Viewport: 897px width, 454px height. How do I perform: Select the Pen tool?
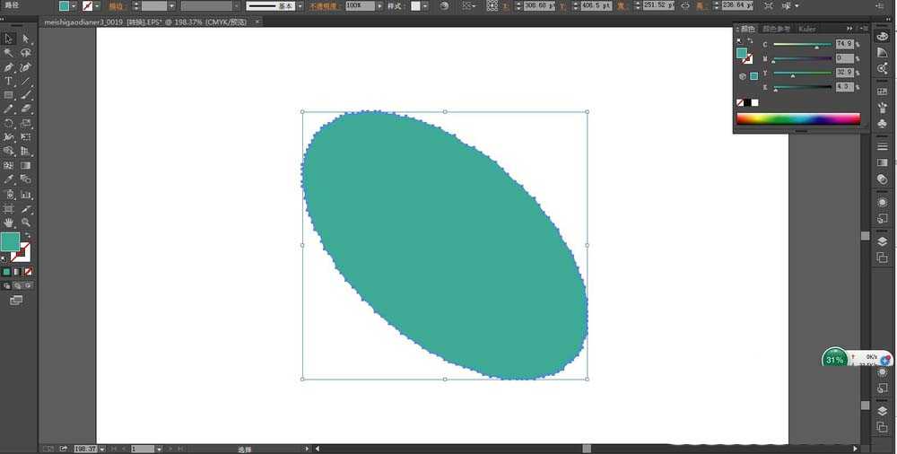point(9,67)
